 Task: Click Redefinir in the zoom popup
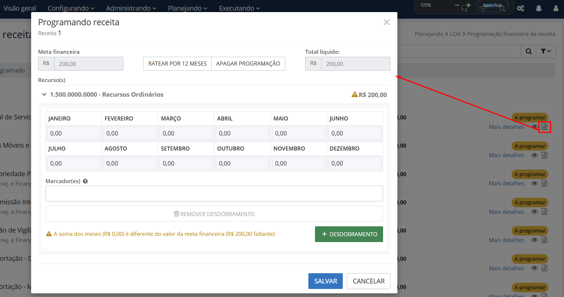[493, 5]
